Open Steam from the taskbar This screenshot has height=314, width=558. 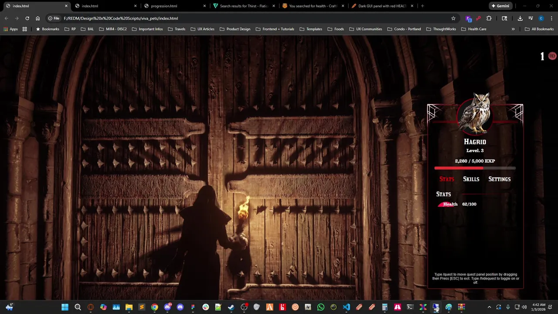click(x=231, y=307)
